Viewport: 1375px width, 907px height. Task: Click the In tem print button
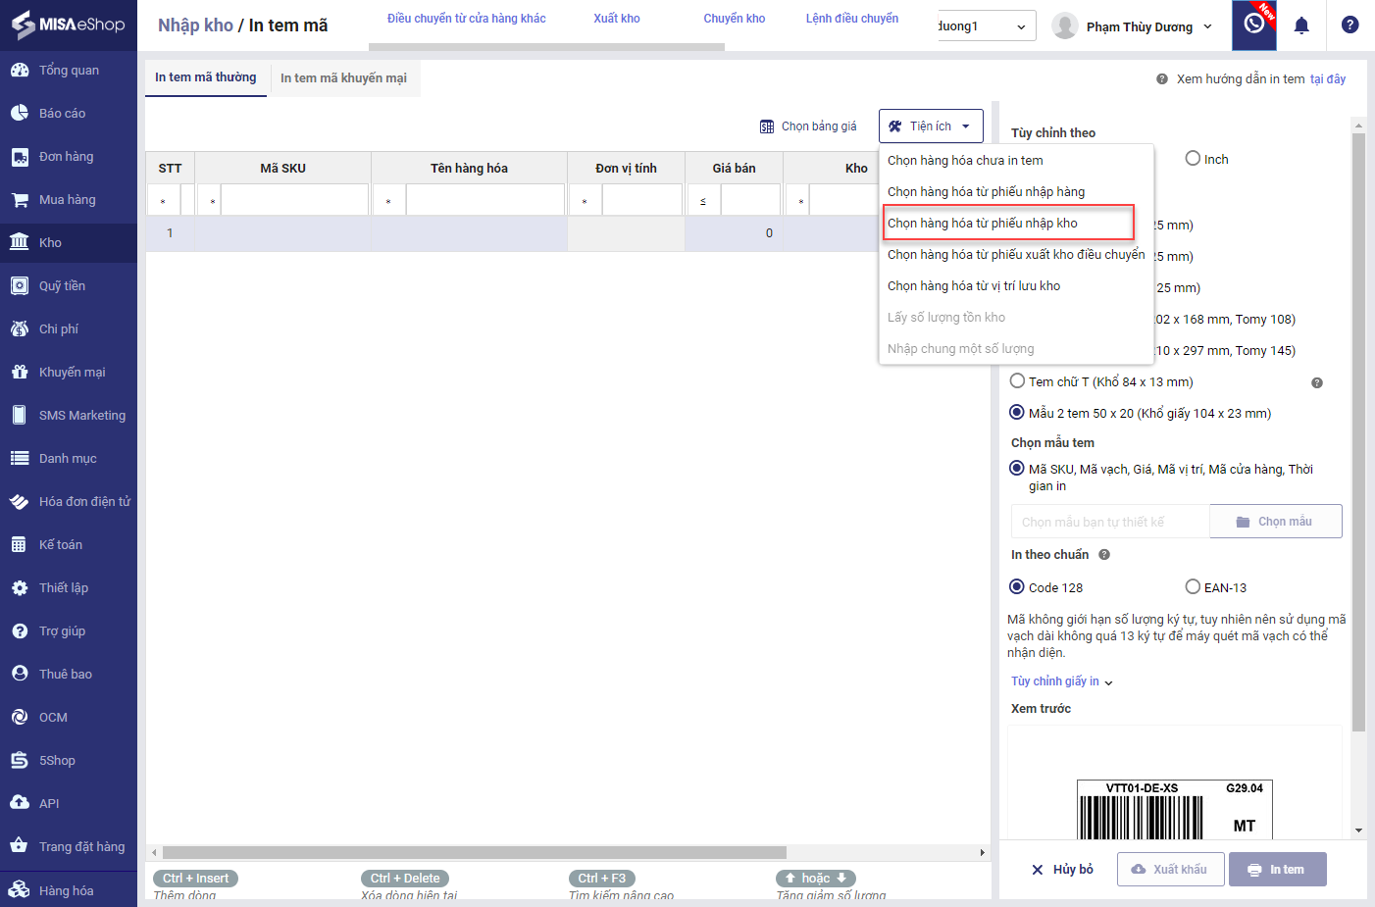[x=1277, y=870]
